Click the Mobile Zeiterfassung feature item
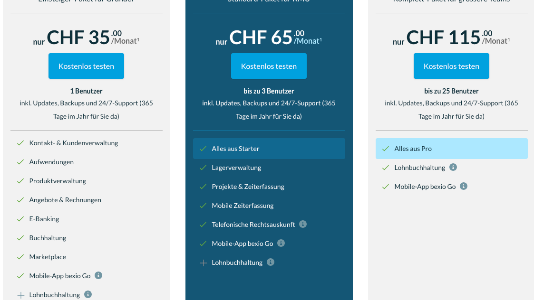534x300 pixels. coord(243,206)
